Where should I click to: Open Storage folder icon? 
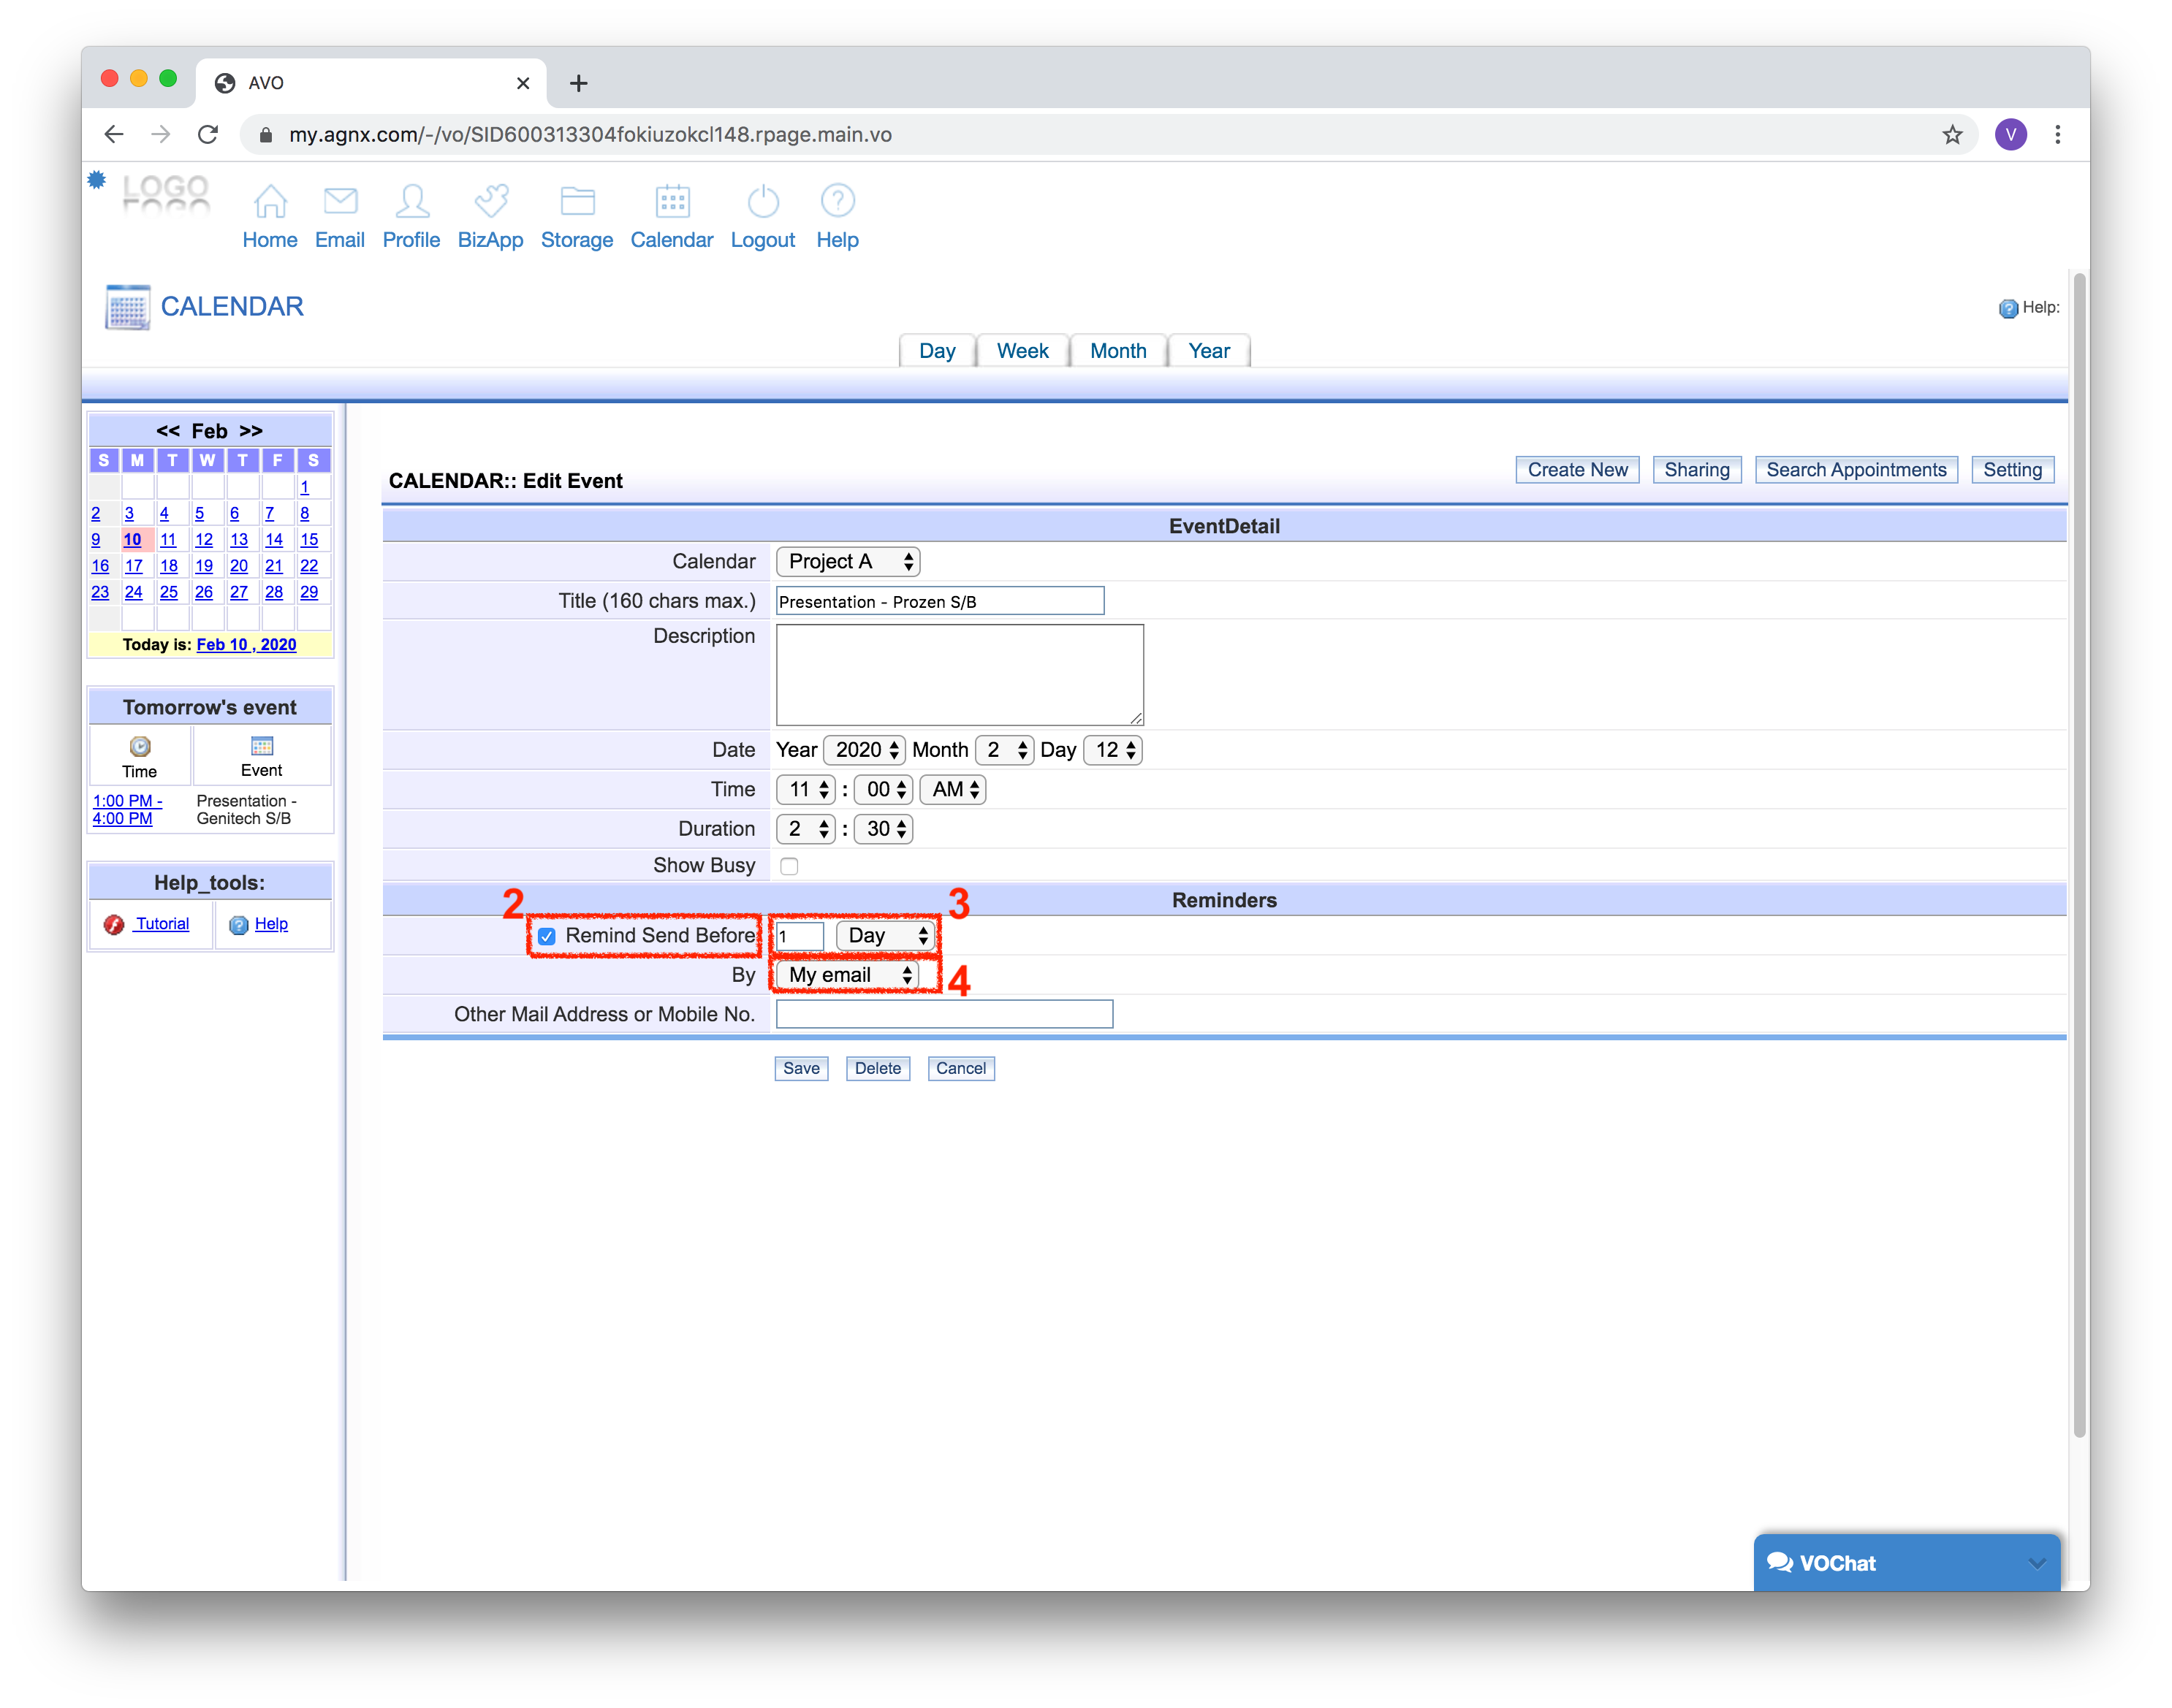[577, 201]
